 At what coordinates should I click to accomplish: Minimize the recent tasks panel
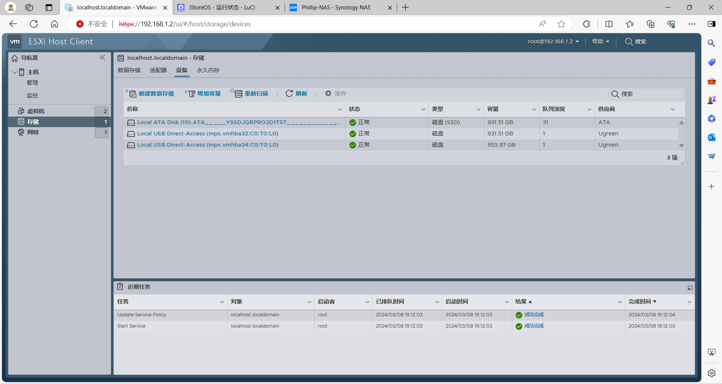[690, 288]
